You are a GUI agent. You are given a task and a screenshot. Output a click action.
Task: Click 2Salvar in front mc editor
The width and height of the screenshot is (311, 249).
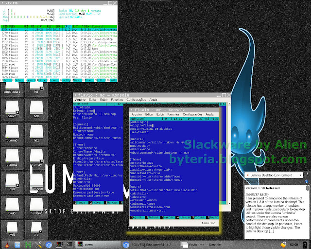(152, 217)
